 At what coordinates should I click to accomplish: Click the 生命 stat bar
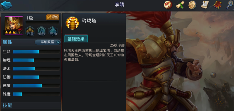coord(36,52)
